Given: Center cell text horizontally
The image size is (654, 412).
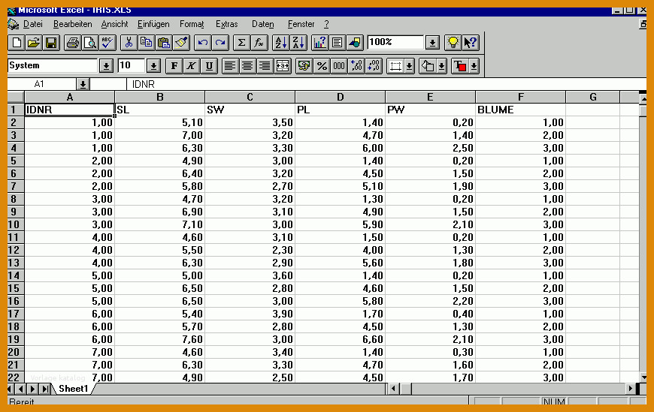Looking at the screenshot, I should tap(247, 66).
